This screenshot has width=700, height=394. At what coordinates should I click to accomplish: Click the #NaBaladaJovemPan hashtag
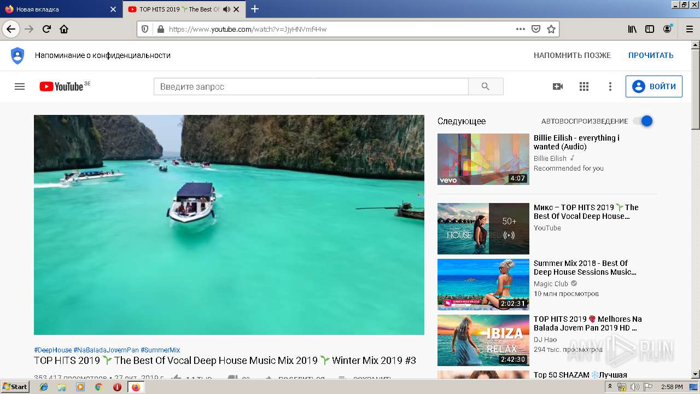[106, 350]
